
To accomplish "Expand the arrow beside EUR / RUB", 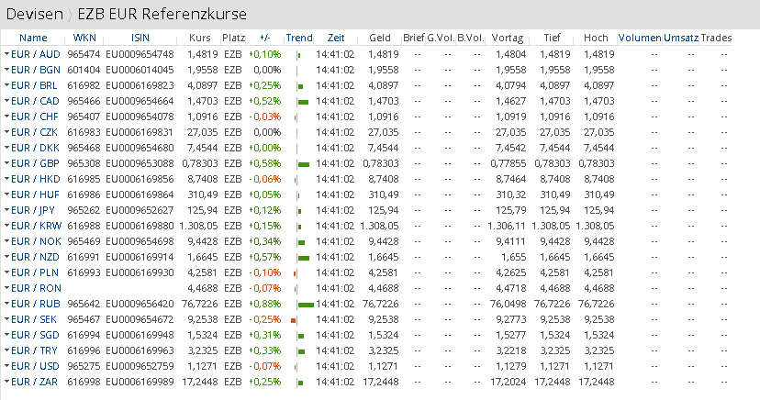I will click(6, 304).
